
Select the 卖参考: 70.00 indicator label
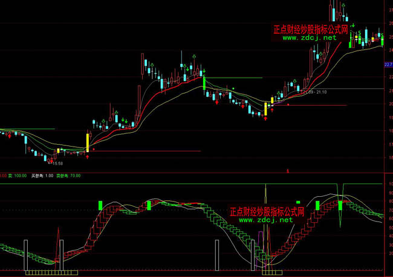click(70, 176)
